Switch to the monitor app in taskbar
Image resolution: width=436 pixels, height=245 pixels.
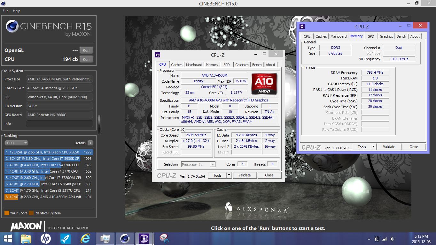point(105,238)
